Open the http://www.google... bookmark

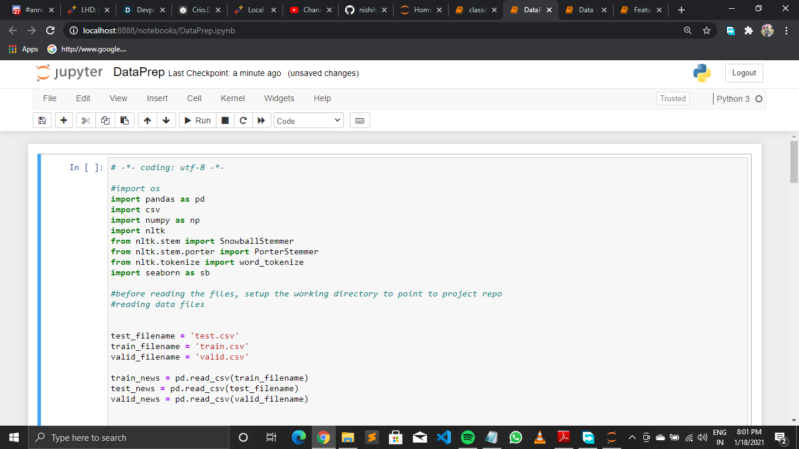87,49
